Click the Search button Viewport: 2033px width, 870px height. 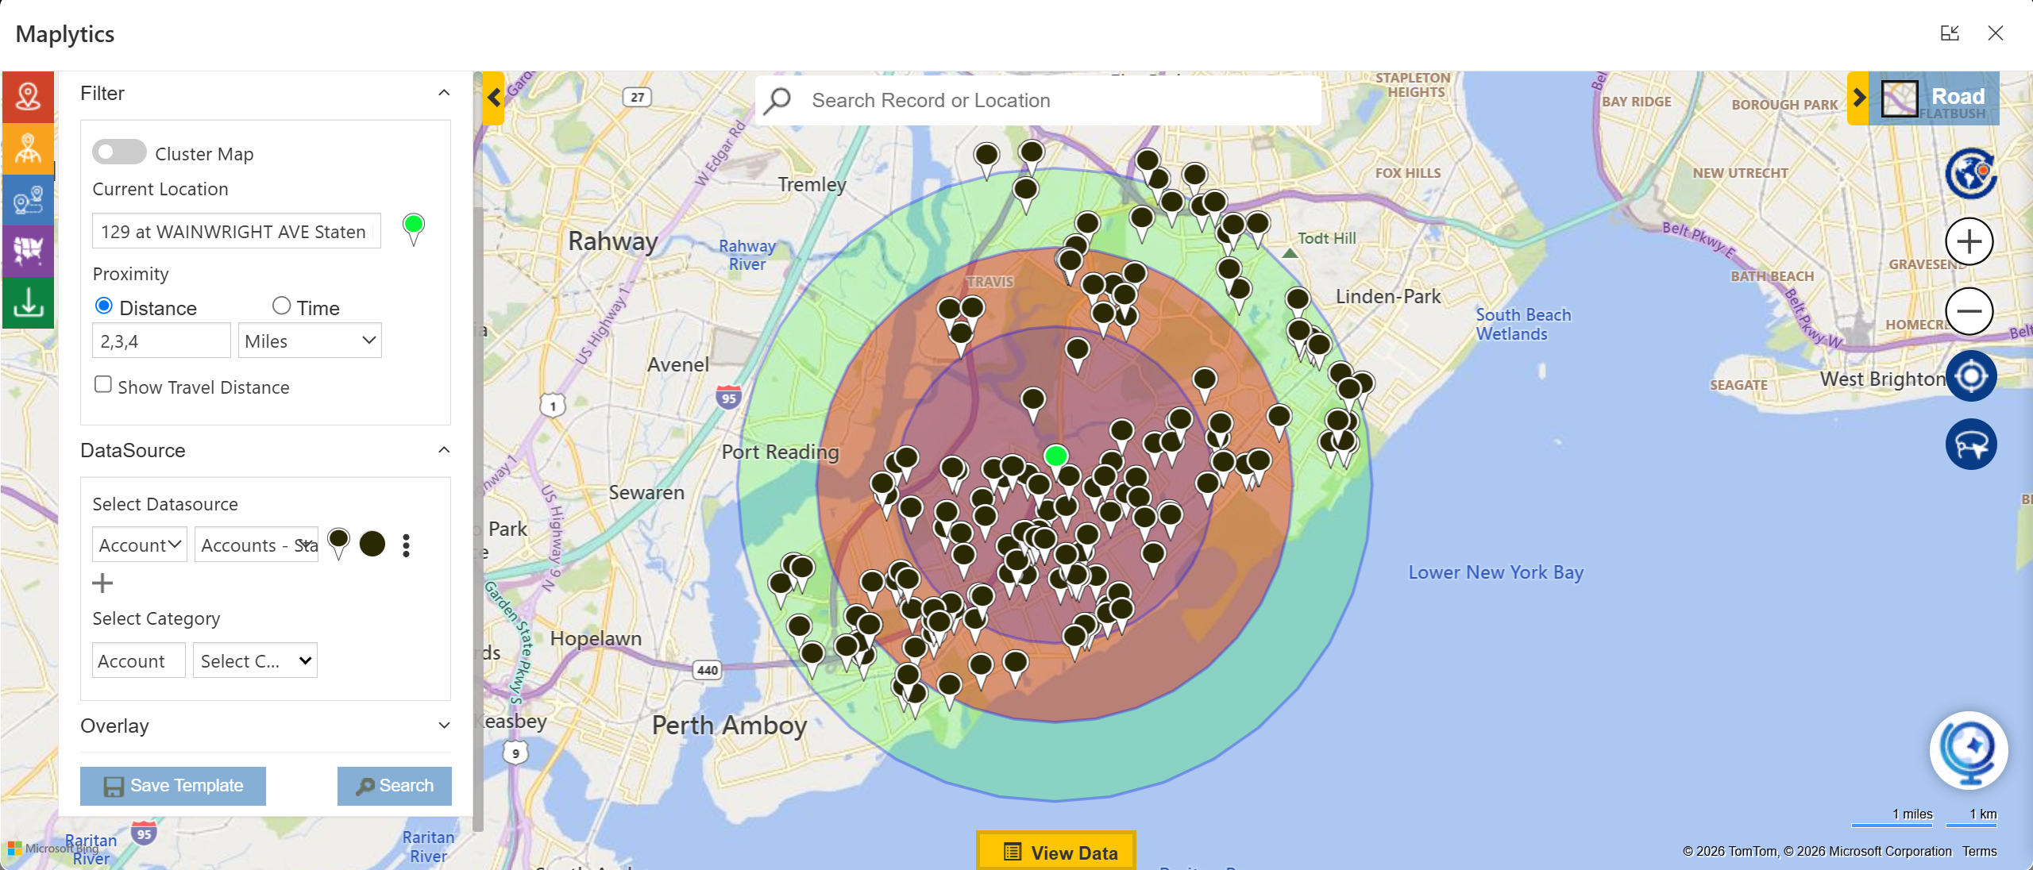395,786
